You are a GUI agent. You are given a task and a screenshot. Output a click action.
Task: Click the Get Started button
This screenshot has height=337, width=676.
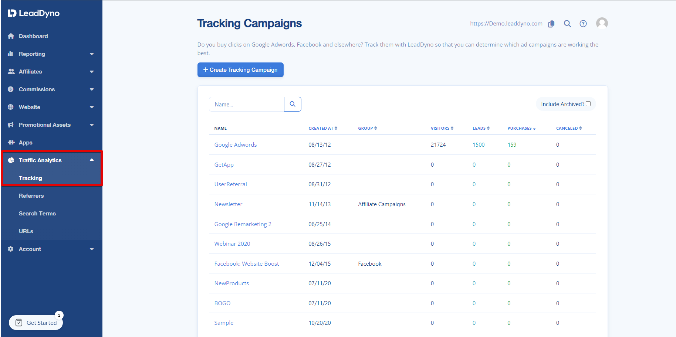click(36, 323)
